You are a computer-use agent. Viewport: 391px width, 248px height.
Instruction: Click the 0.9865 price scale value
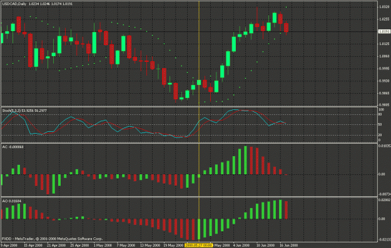(x=384, y=93)
